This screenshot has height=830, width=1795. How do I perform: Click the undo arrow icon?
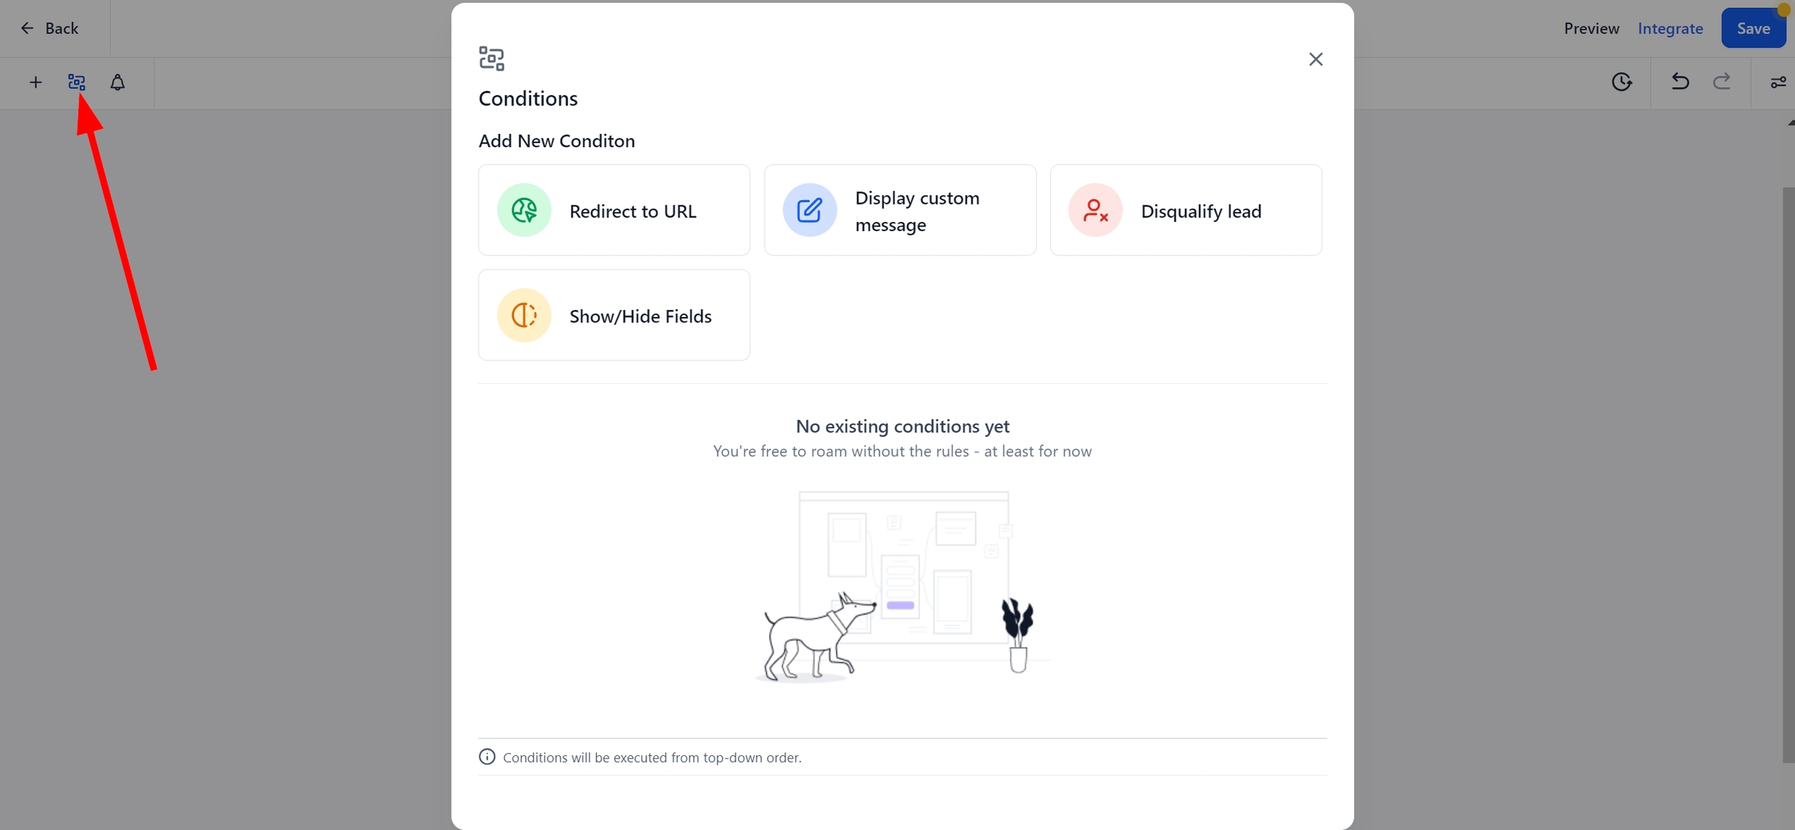pyautogui.click(x=1680, y=82)
